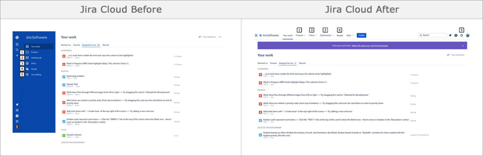The image size is (483, 156).
Task: Open notifications icon in After top bar
Action: pyautogui.click(x=450, y=35)
